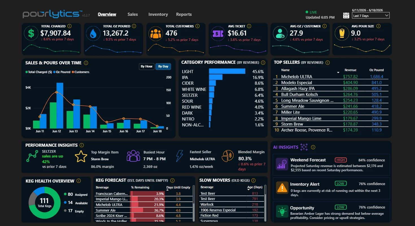Viewport: 415px width, 226px height.
Task: Click the purple group Busiest Hour icon
Action: point(133,156)
